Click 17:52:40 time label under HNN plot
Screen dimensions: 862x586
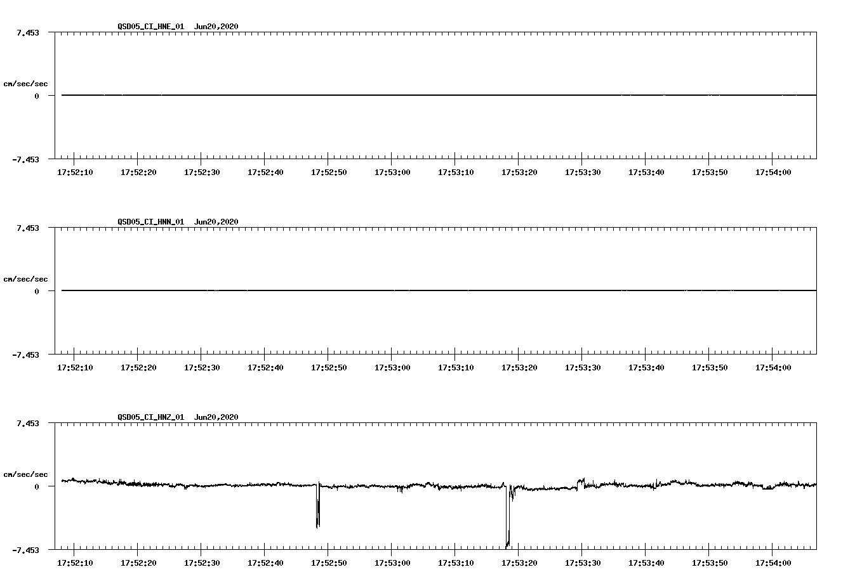265,367
